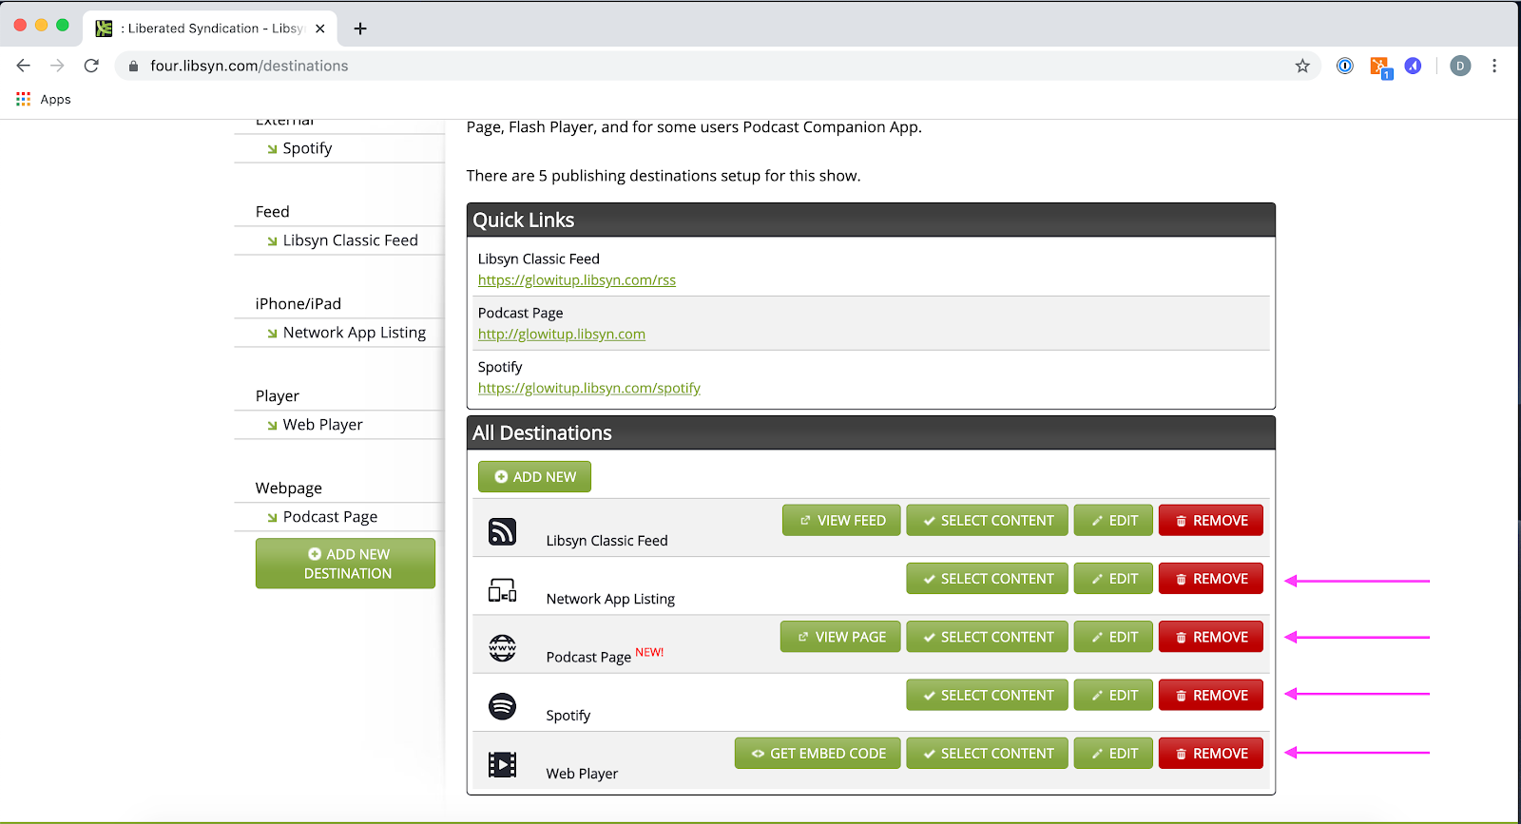Image resolution: width=1521 pixels, height=824 pixels.
Task: Open the Chrome profile avatar D
Action: click(x=1460, y=66)
